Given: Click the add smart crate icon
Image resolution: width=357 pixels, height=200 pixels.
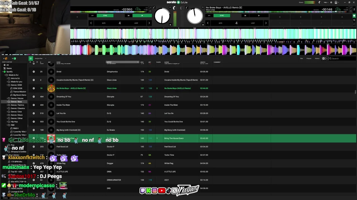Looking at the screenshot, I should (14, 58).
